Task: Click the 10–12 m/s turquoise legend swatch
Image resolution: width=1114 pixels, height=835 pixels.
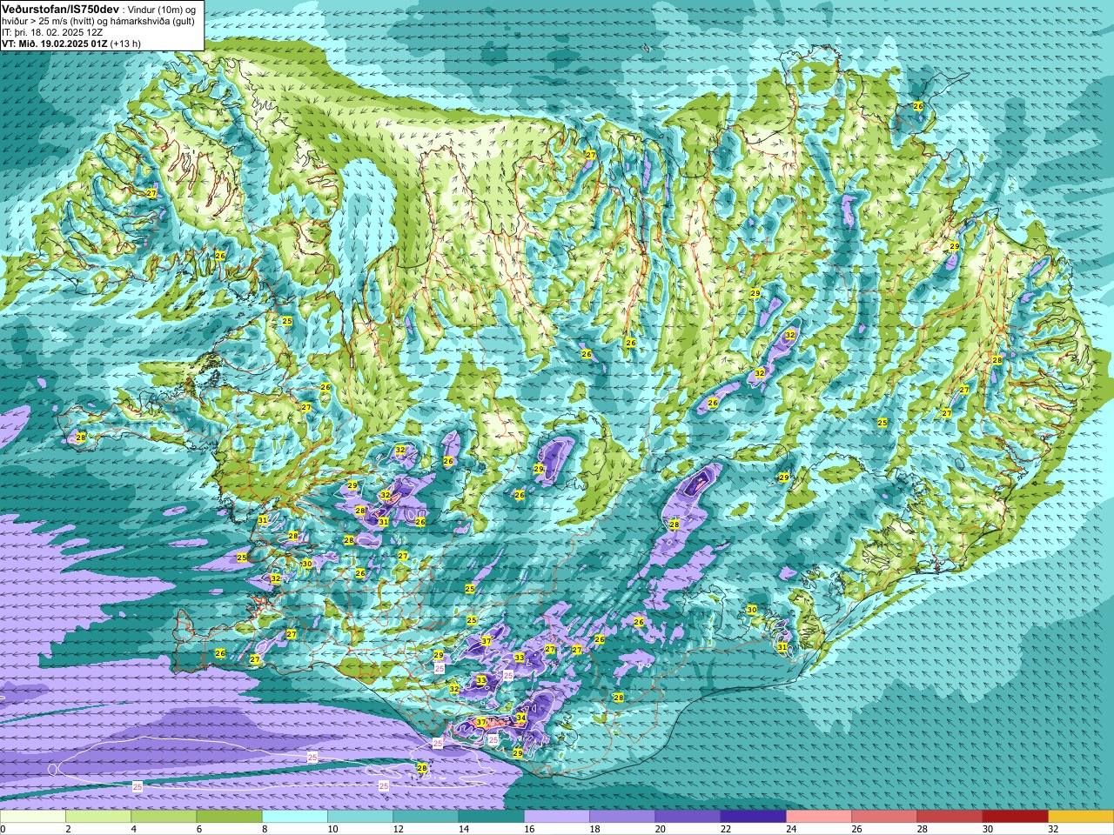Action: pos(360,817)
